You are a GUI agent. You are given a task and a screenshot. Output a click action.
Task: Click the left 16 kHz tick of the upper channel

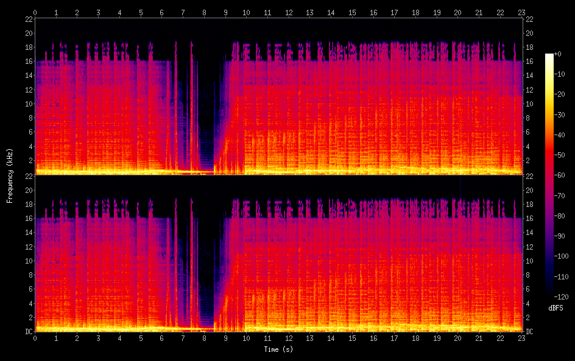coord(27,61)
